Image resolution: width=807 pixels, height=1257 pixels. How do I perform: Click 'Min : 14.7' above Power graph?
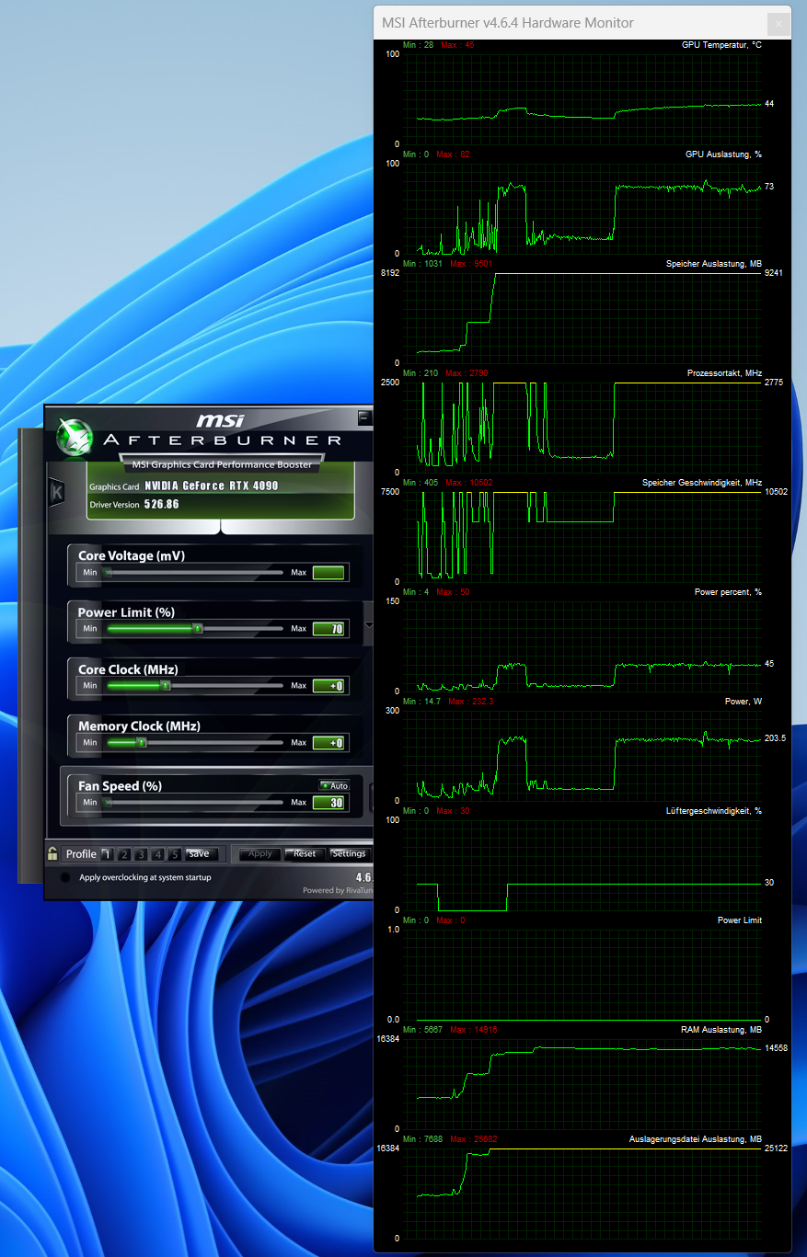pyautogui.click(x=422, y=702)
